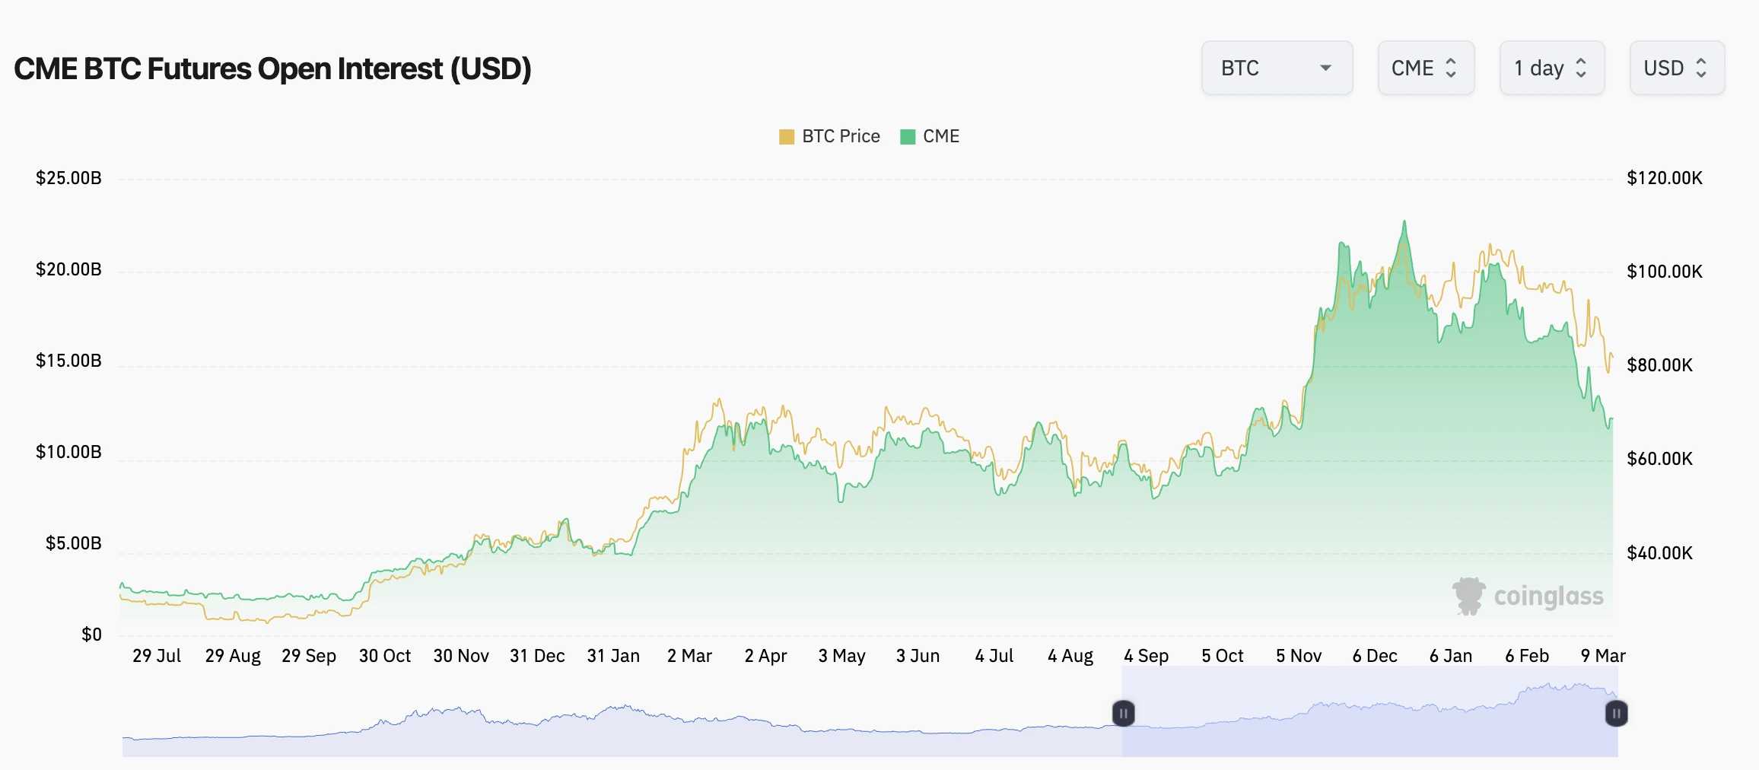Click the 30 Oct date label
This screenshot has width=1759, height=770.
pyautogui.click(x=385, y=656)
